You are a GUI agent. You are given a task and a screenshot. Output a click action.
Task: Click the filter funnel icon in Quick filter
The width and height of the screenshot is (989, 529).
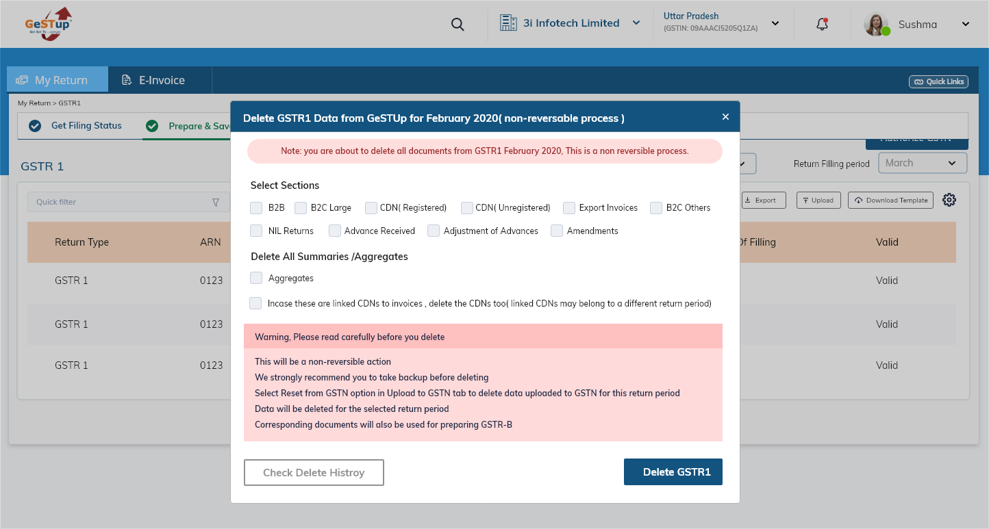coord(216,202)
